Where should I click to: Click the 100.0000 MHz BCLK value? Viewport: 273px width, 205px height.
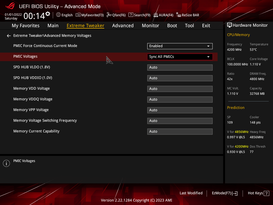pyautogui.click(x=238, y=64)
